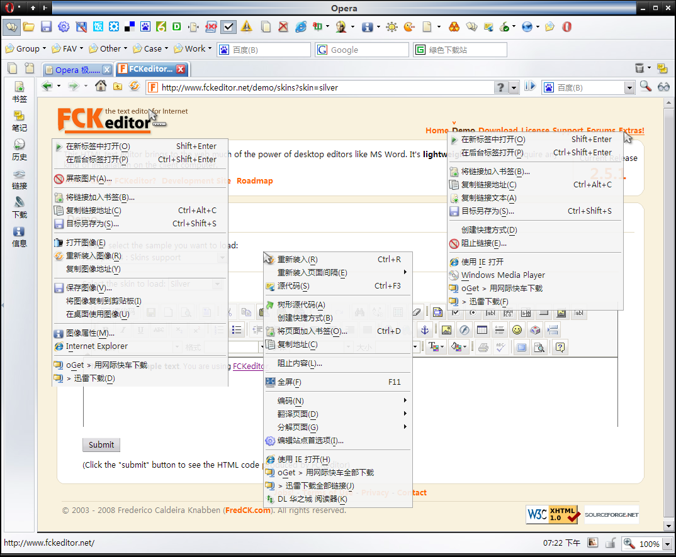Open the 100% zoom dropdown
The height and width of the screenshot is (557, 676).
coord(667,544)
